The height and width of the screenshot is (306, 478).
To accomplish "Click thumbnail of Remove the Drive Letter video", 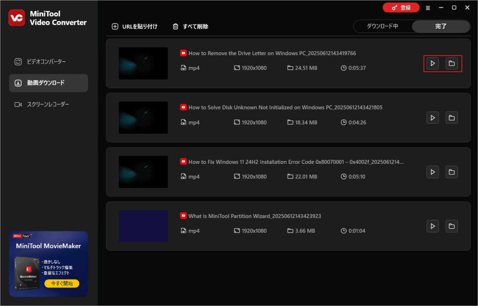I will 143,63.
